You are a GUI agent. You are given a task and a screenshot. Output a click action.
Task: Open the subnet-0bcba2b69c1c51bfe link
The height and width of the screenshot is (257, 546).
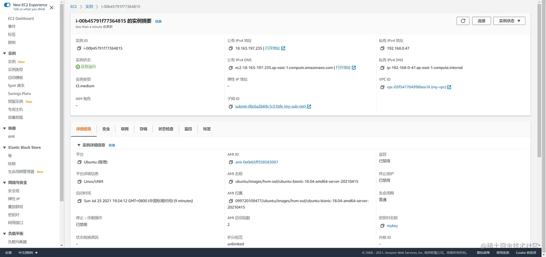click(x=270, y=107)
